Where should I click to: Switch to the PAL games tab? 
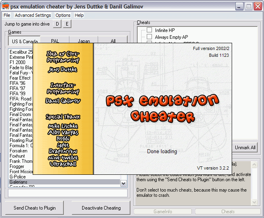[x=55, y=41]
